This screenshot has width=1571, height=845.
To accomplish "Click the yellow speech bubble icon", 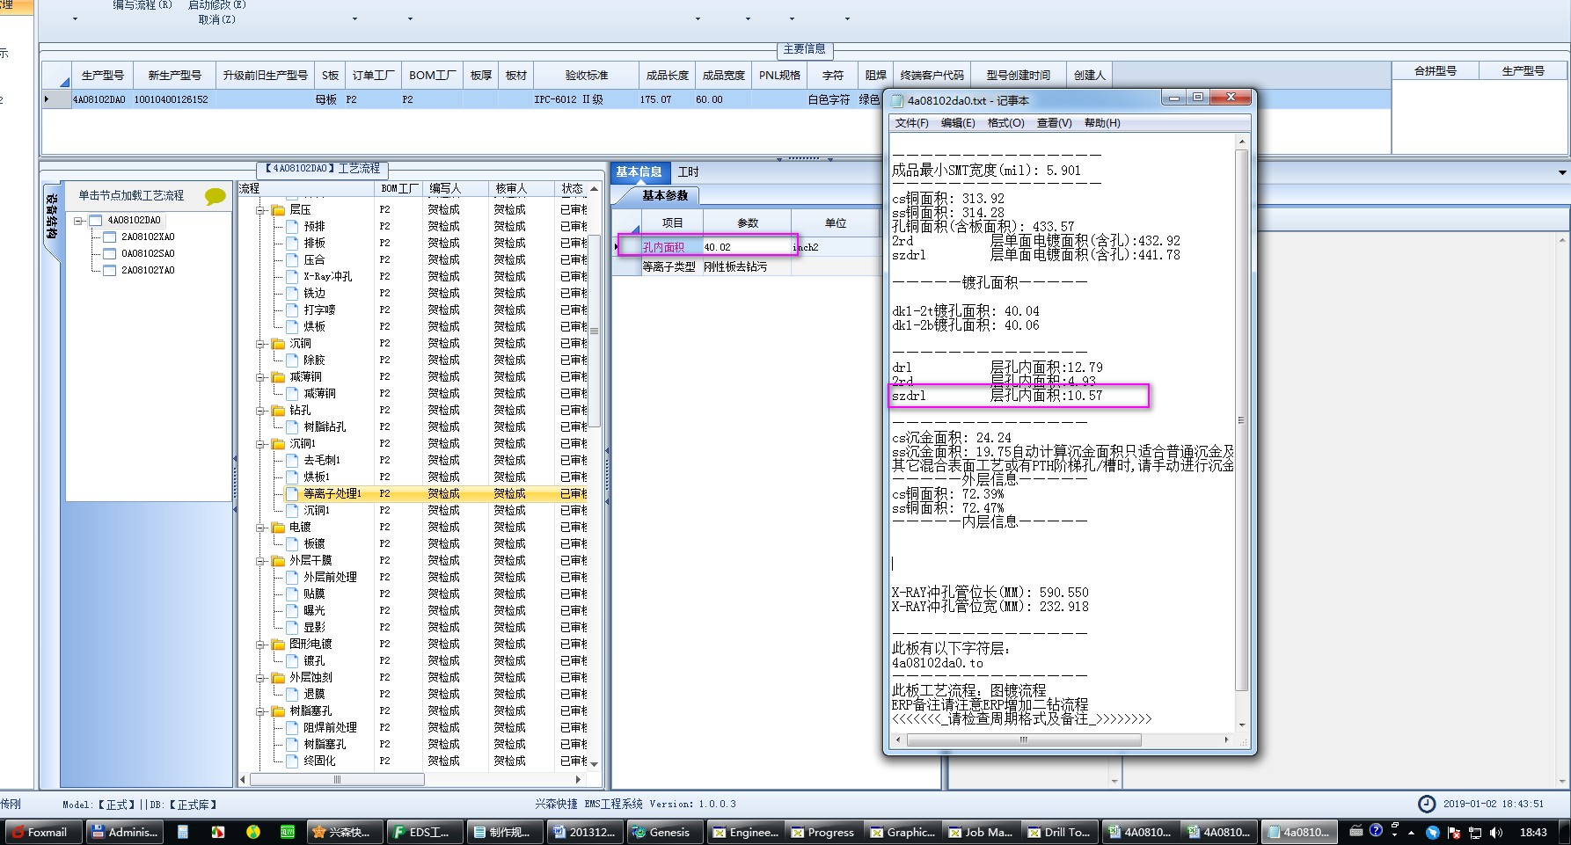I will (x=215, y=196).
